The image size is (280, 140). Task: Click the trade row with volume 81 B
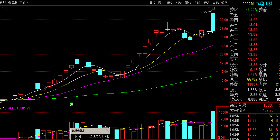pyautogui.click(x=255, y=130)
